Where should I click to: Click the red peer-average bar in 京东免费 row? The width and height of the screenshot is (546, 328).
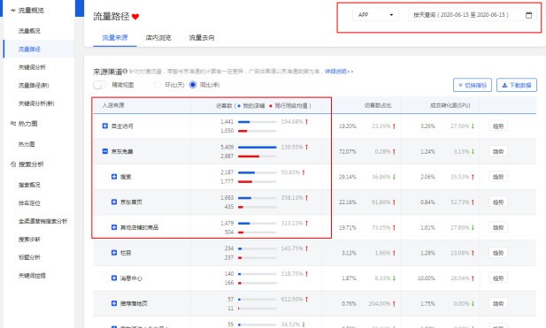point(249,156)
